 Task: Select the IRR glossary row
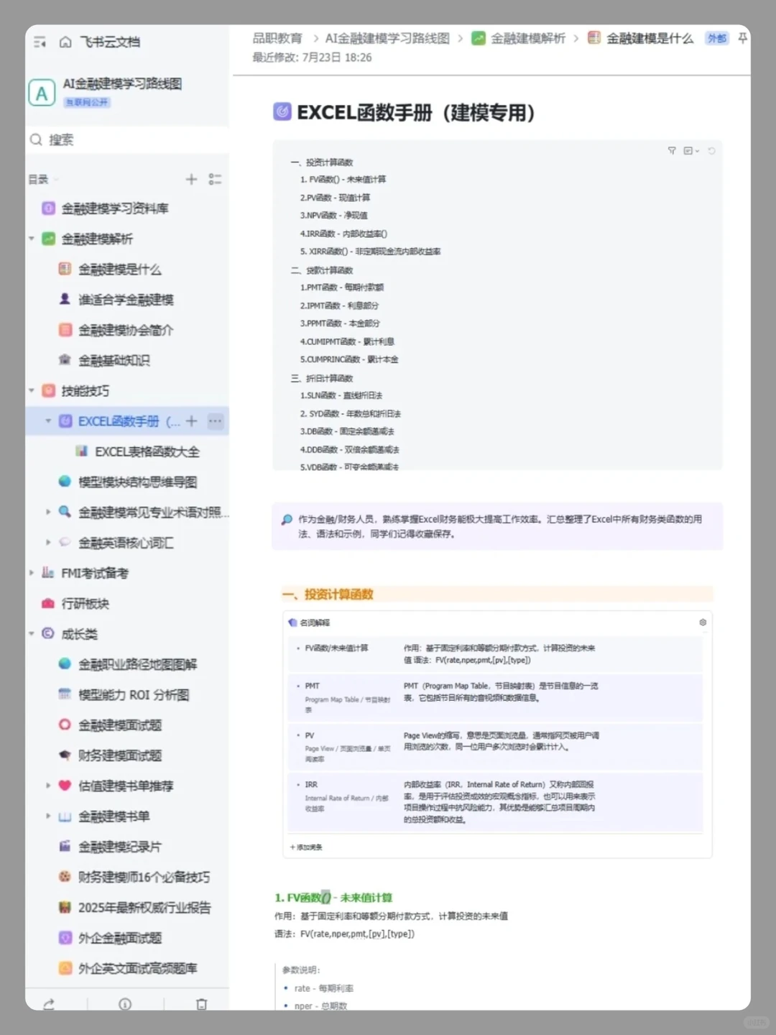(496, 802)
